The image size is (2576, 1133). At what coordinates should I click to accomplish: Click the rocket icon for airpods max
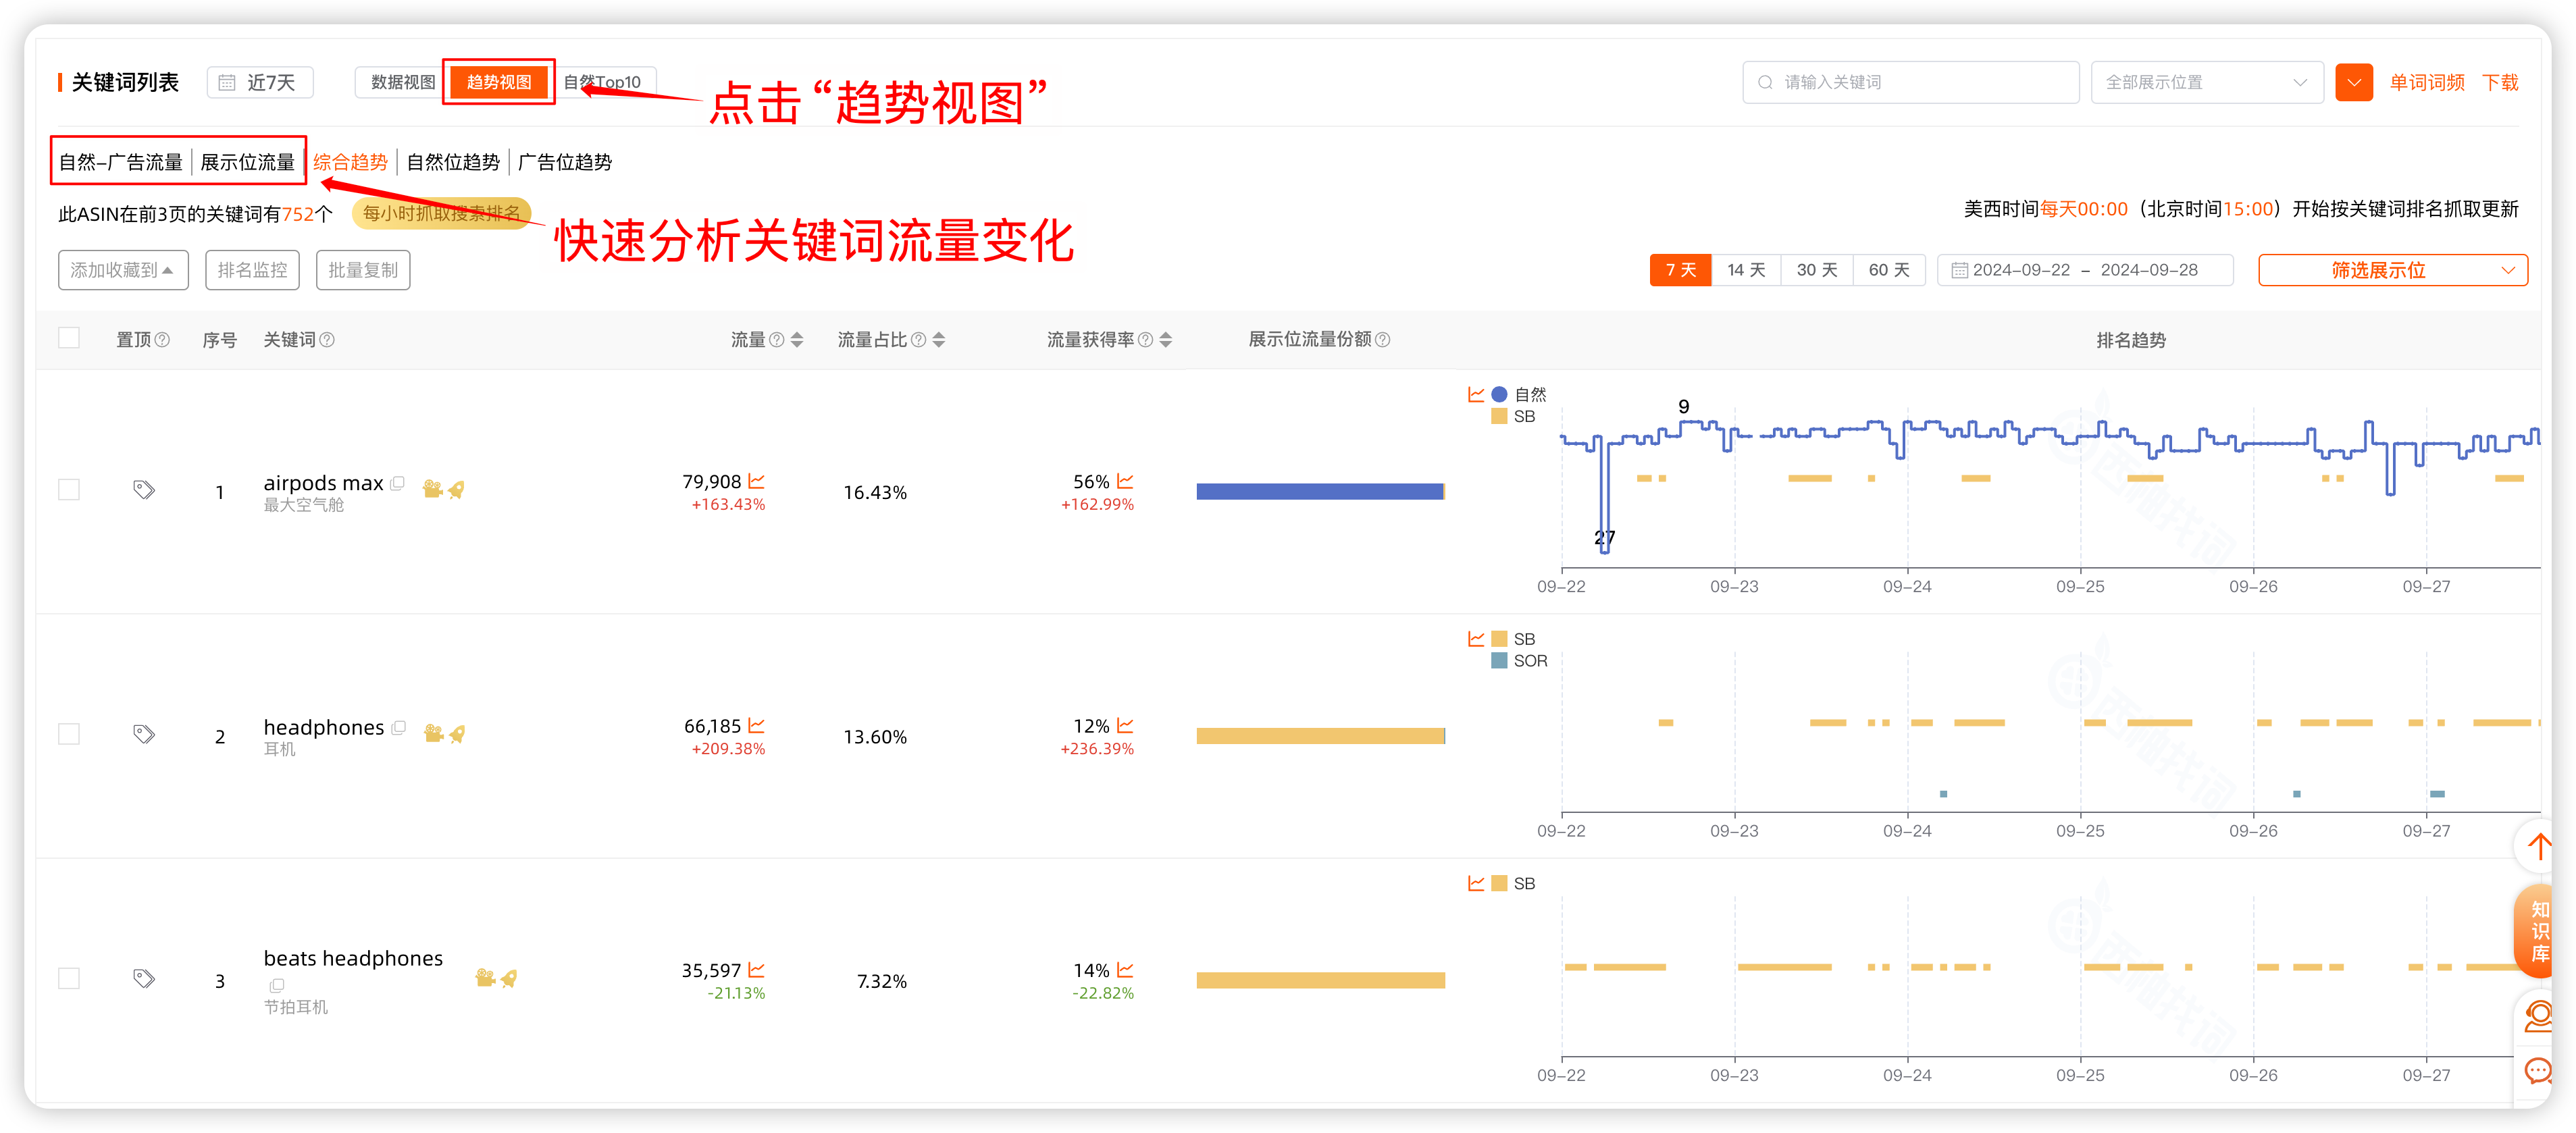(457, 489)
